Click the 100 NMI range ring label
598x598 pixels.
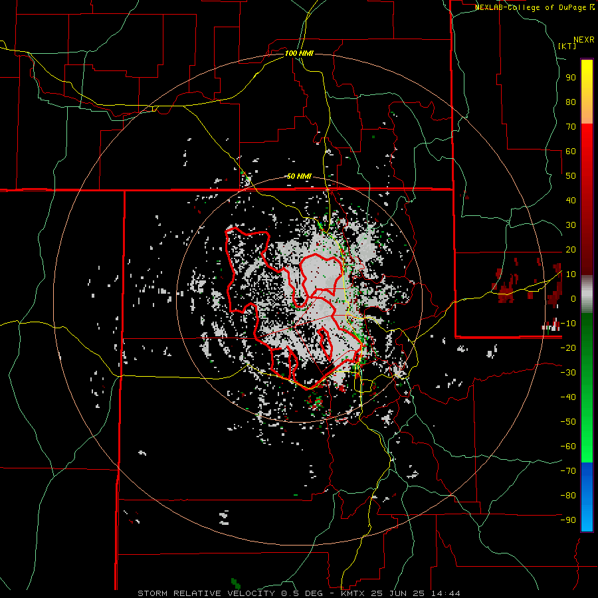pyautogui.click(x=299, y=53)
